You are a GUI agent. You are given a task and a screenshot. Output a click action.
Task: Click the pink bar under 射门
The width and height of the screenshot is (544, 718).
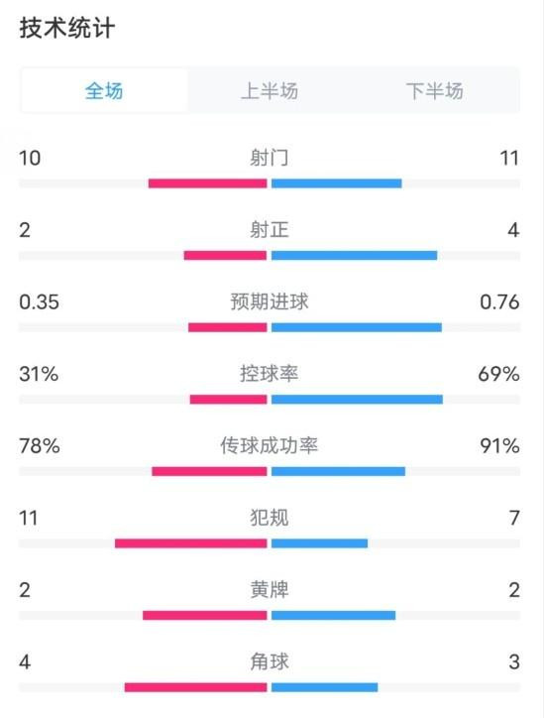click(x=208, y=183)
